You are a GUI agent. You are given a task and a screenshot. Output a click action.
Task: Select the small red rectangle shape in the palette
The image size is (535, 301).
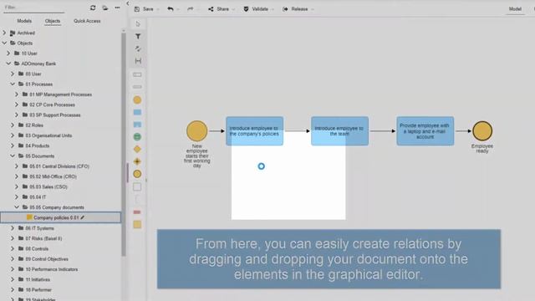pyautogui.click(x=137, y=212)
